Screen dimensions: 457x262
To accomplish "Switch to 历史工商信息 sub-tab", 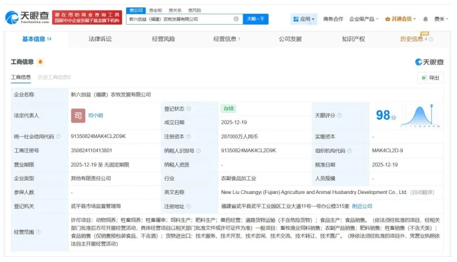I will point(54,77).
